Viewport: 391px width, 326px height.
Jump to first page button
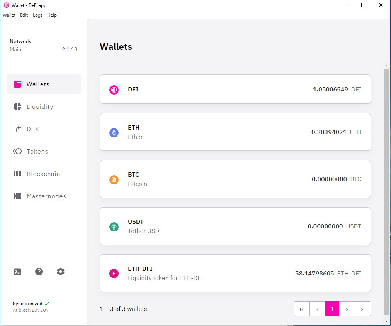302,309
